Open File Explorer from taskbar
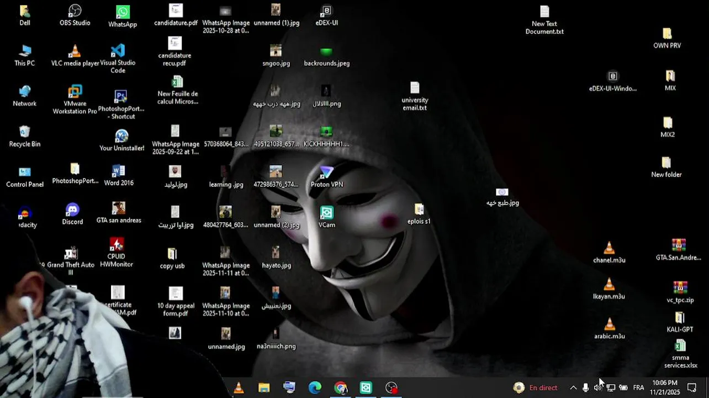 pos(264,387)
